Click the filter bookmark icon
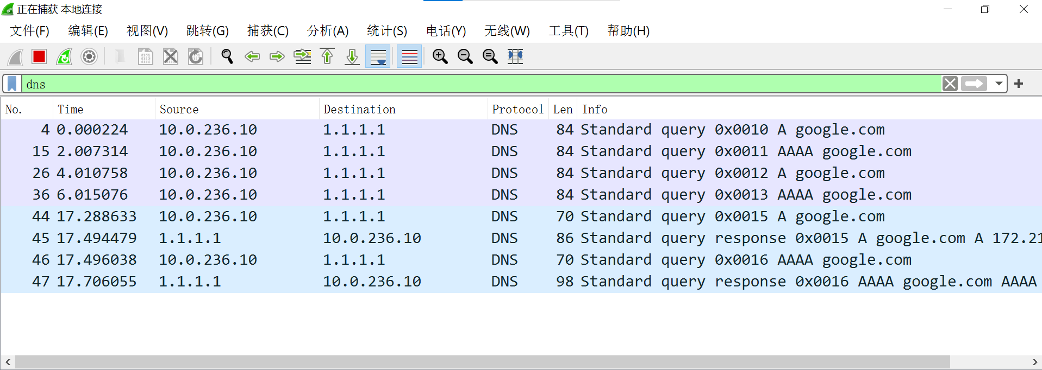The width and height of the screenshot is (1042, 370). coord(12,84)
